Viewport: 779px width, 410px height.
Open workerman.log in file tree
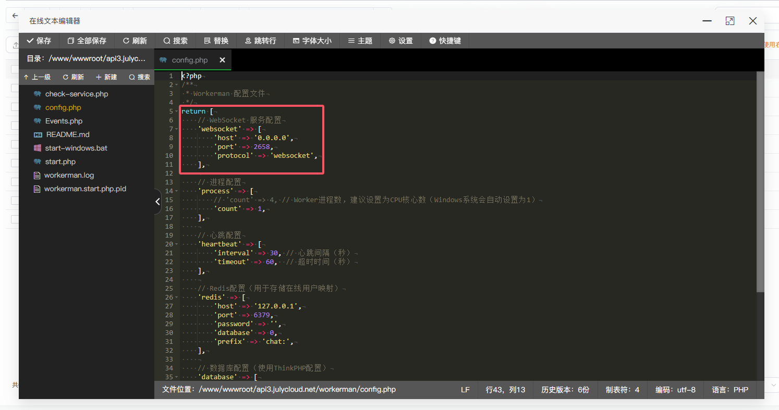click(69, 175)
